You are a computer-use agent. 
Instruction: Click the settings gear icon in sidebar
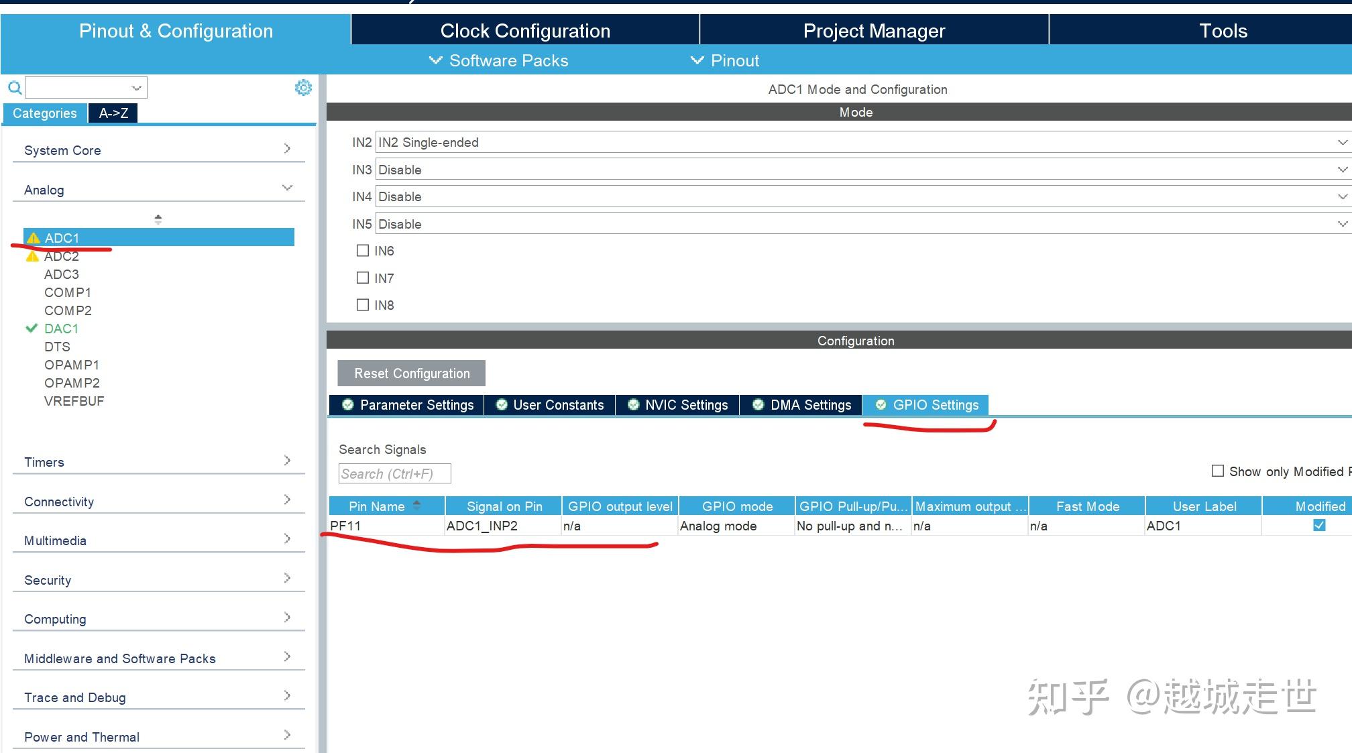303,88
